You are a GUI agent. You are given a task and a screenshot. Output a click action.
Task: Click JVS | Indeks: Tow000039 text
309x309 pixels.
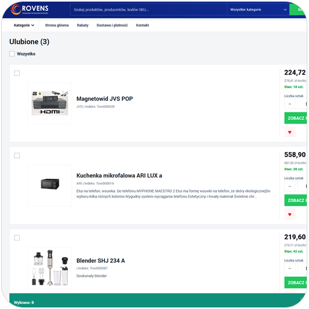96,107
